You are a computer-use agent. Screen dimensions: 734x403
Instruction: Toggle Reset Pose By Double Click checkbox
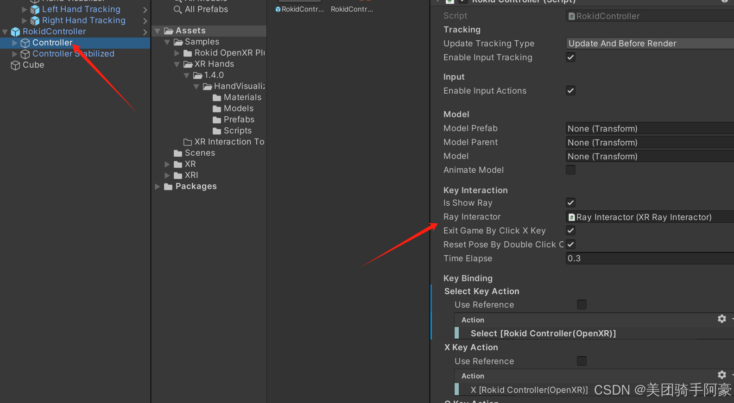[x=571, y=245]
